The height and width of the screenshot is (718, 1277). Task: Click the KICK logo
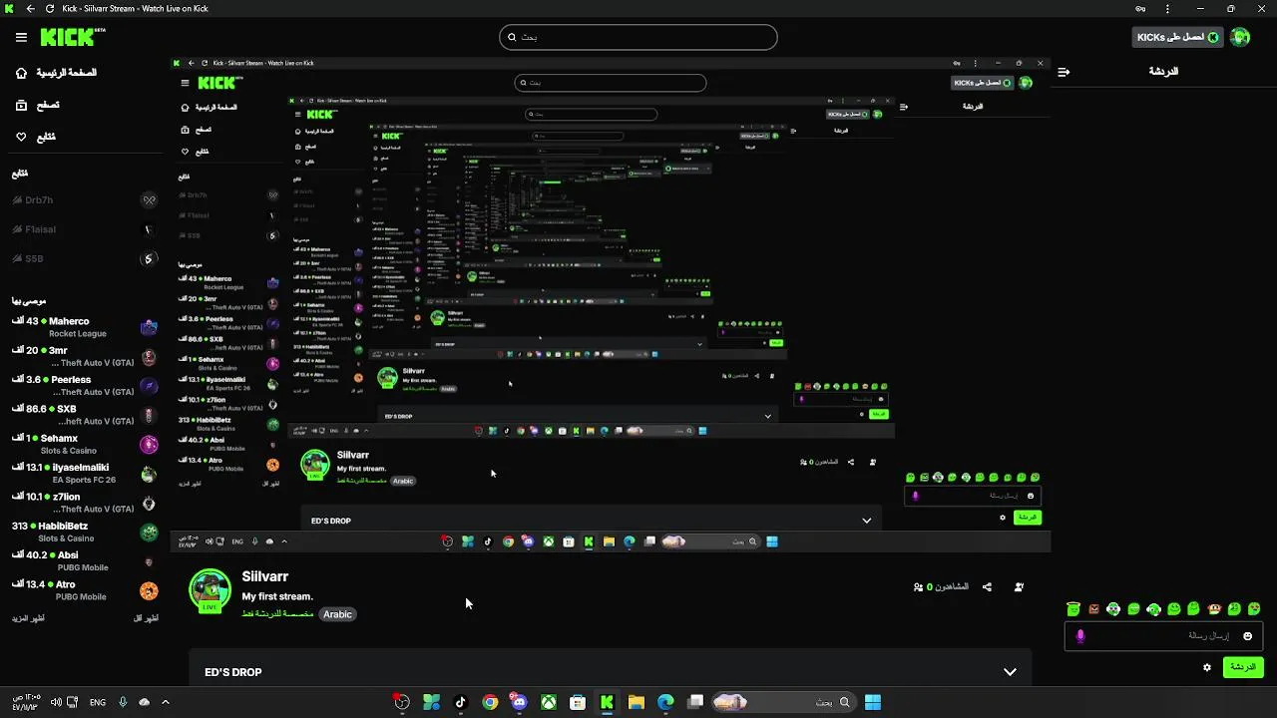(x=72, y=37)
